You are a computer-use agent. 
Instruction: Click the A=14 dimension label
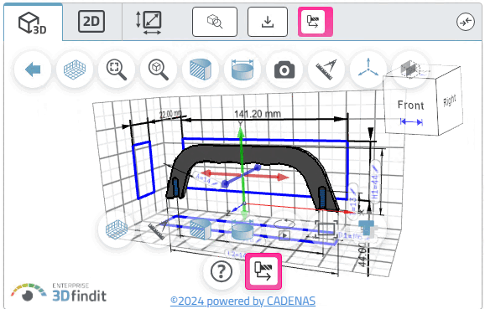point(206,180)
